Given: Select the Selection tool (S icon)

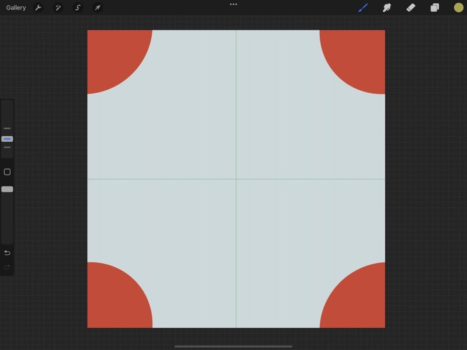Looking at the screenshot, I should (x=78, y=7).
